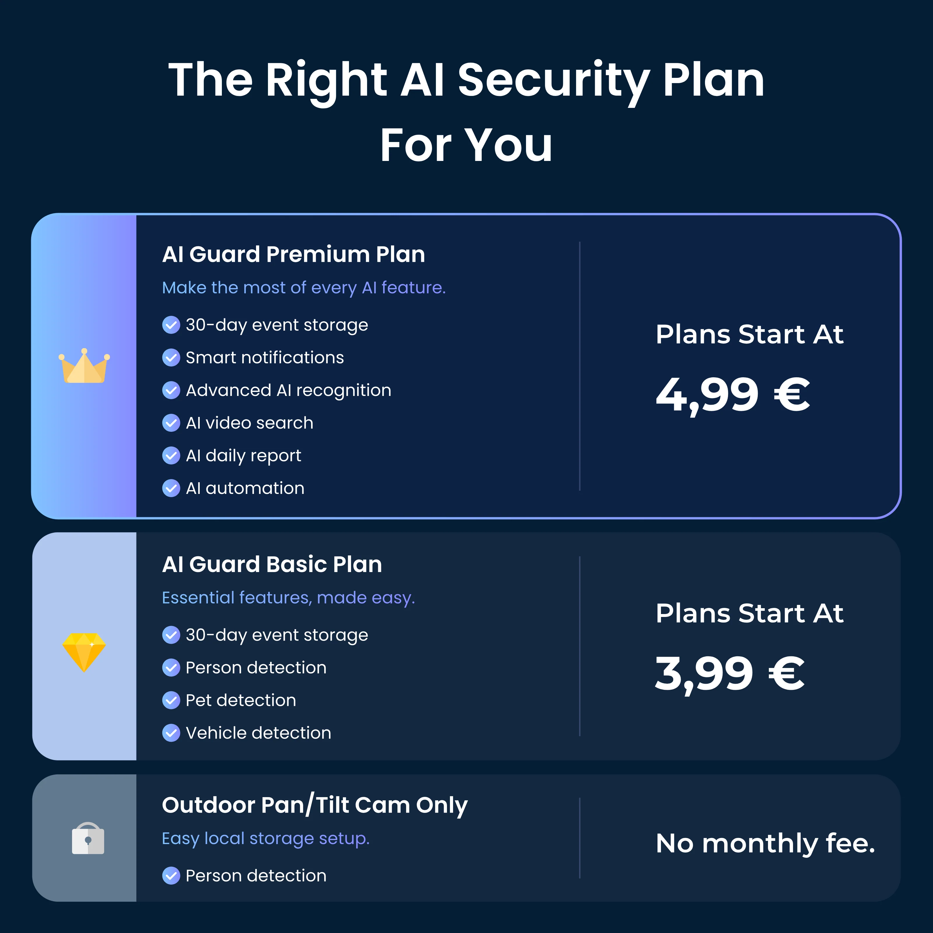Click the padlock local storage icon
Viewport: 933px width, 933px height.
point(88,838)
